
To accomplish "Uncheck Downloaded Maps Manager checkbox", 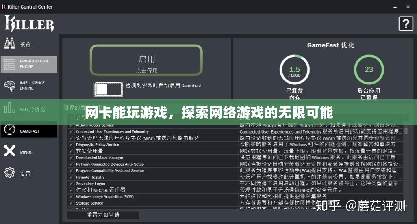I will 71,157.
